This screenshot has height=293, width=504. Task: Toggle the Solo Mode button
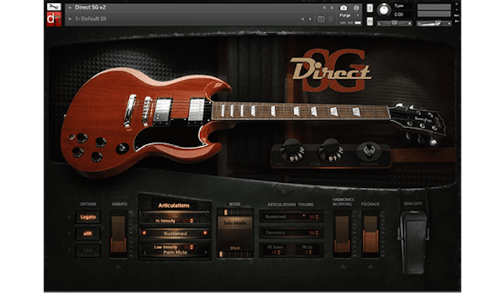235,222
